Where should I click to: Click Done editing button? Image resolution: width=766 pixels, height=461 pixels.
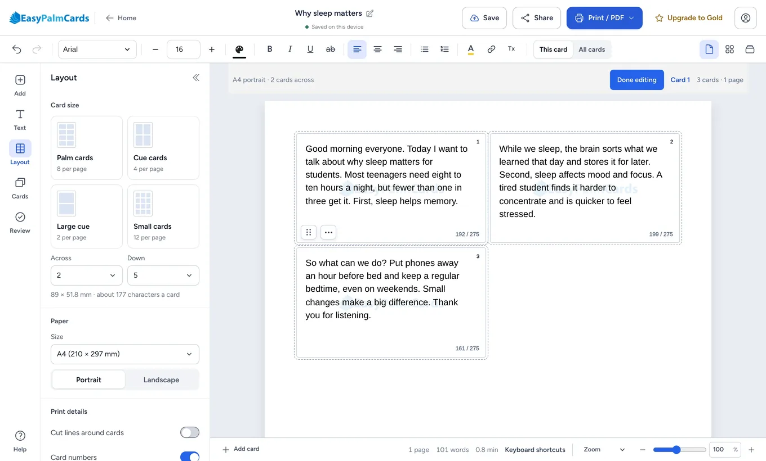[636, 80]
